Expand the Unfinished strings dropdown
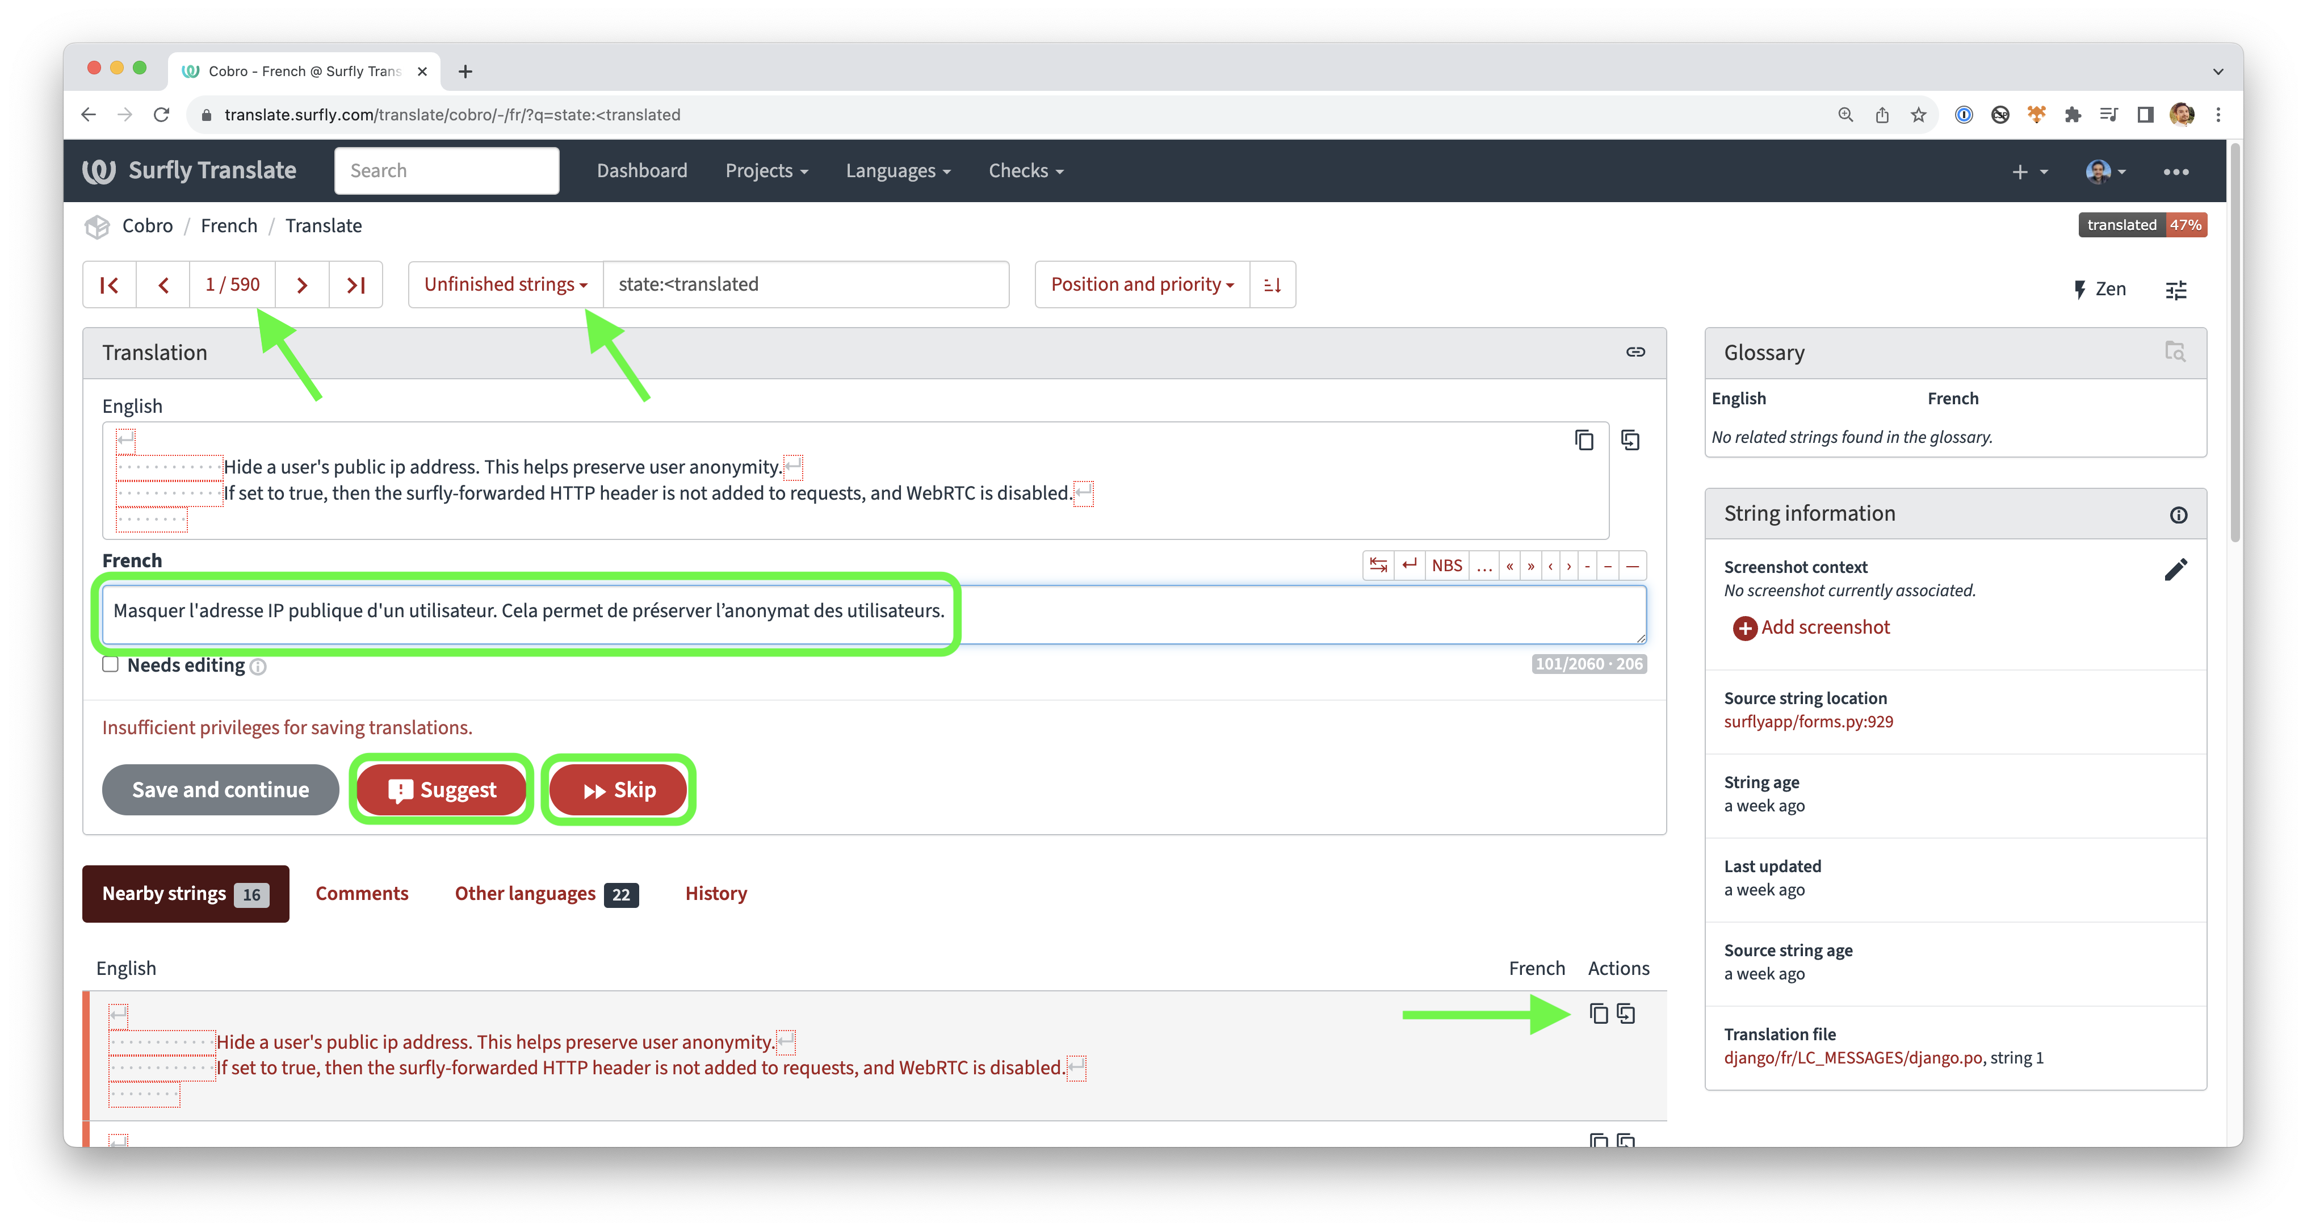This screenshot has height=1231, width=2307. (505, 285)
